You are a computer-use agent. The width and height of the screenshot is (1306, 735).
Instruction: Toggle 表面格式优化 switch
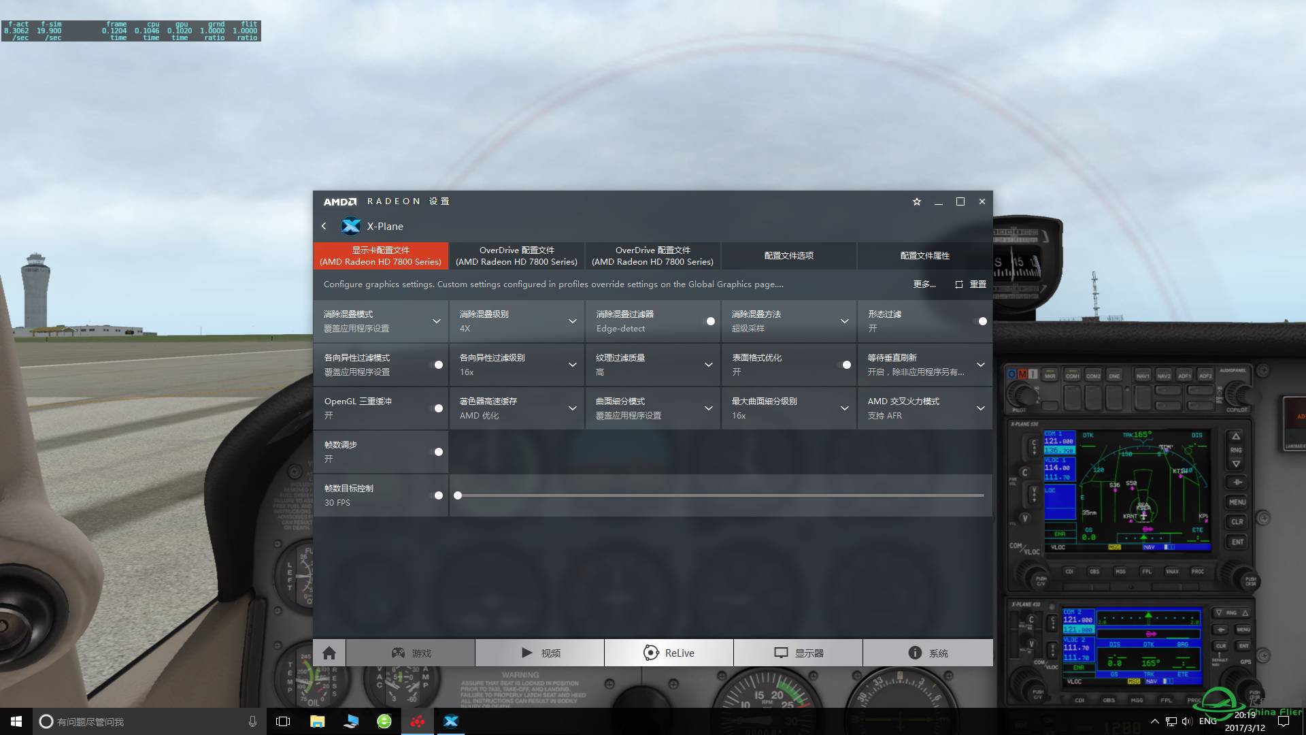point(846,365)
